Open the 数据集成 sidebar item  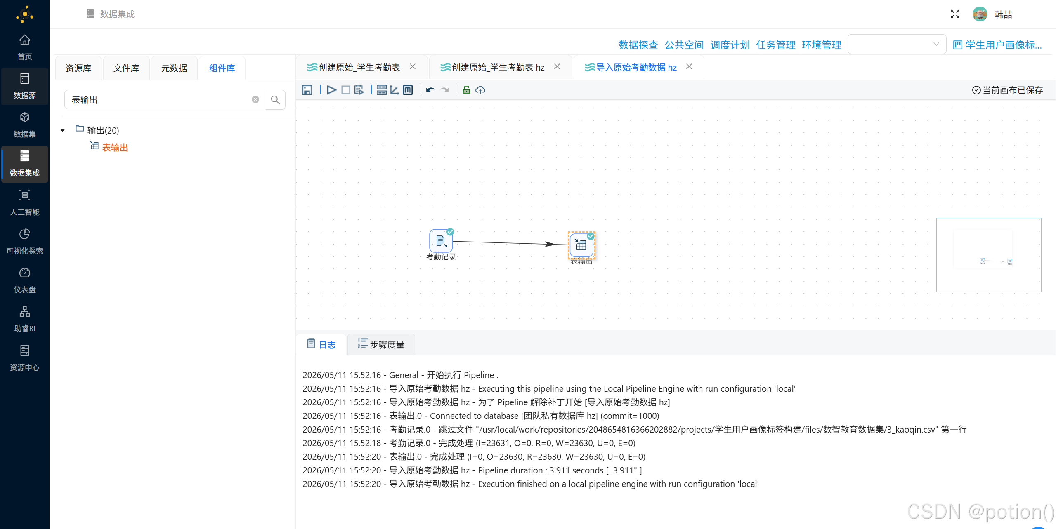25,164
